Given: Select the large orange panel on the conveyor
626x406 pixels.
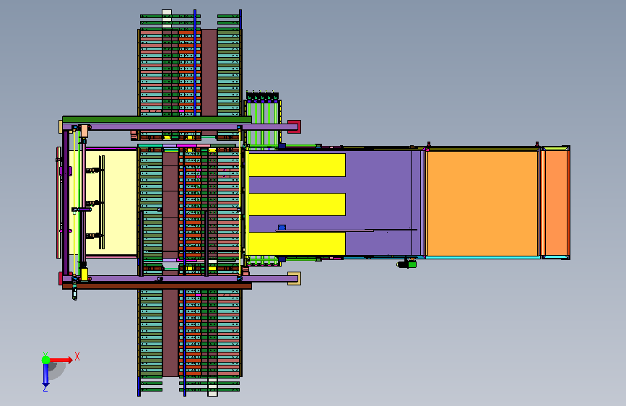Looking at the screenshot, I should click(482, 204).
